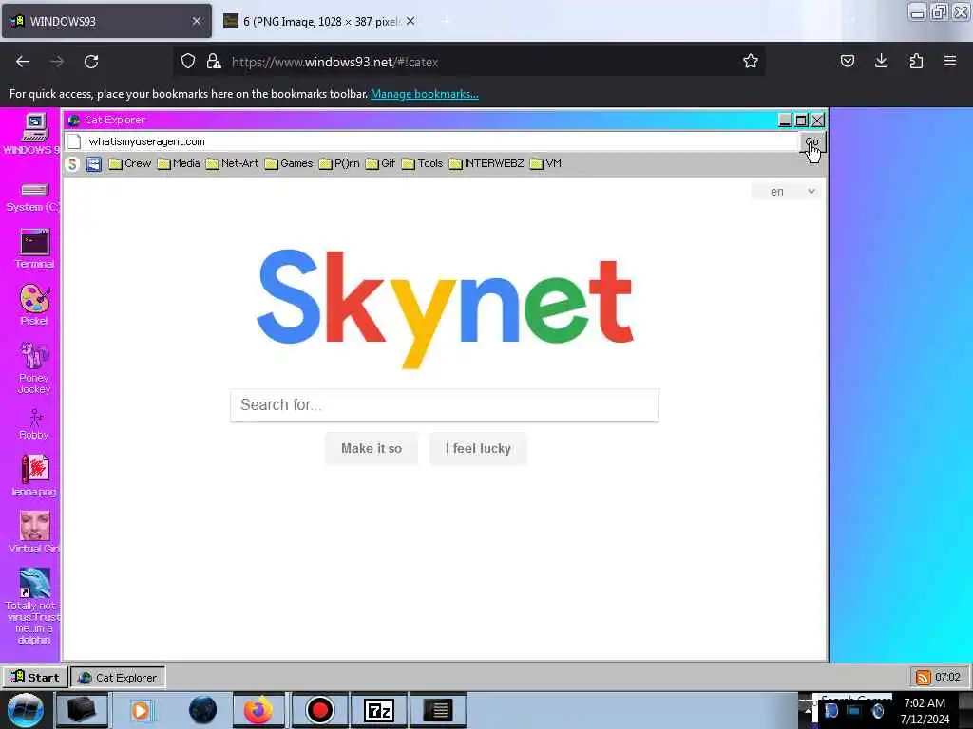Open the WINDOWS 93 computer desktop icon
973x729 pixels.
coord(33,133)
